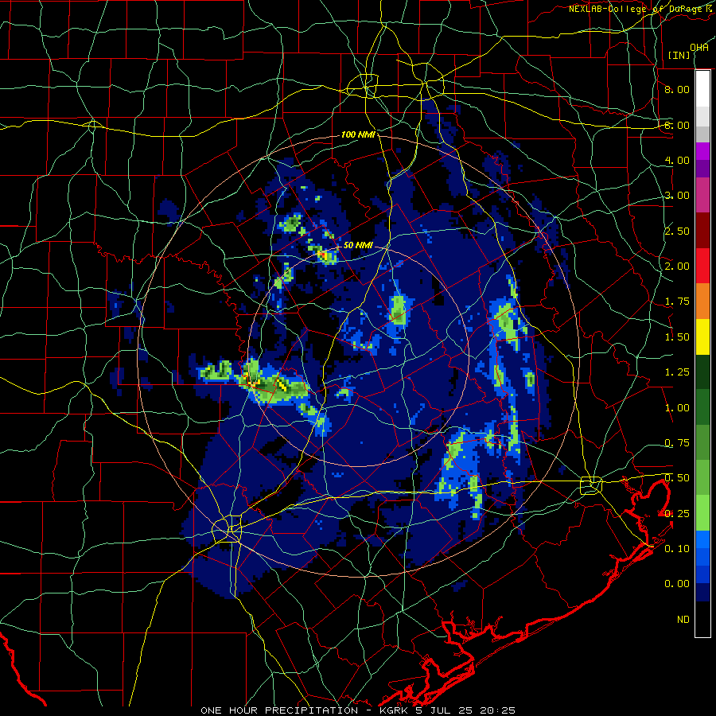Pick the pink legend swatch near 3.00
The width and height of the screenshot is (716, 716).
(x=702, y=196)
